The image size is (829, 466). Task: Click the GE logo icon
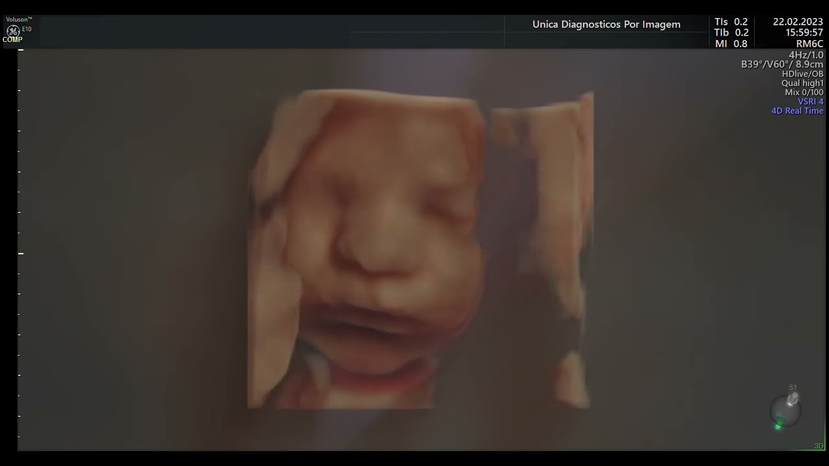click(x=12, y=30)
